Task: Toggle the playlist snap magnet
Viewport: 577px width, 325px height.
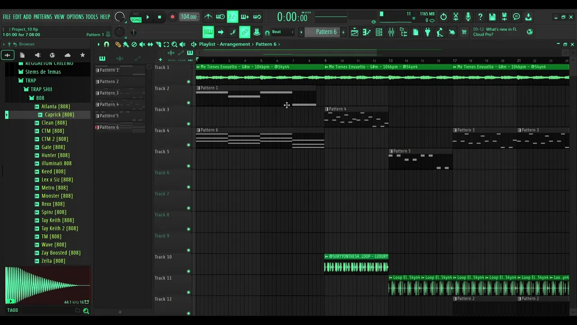Action: (x=106, y=44)
